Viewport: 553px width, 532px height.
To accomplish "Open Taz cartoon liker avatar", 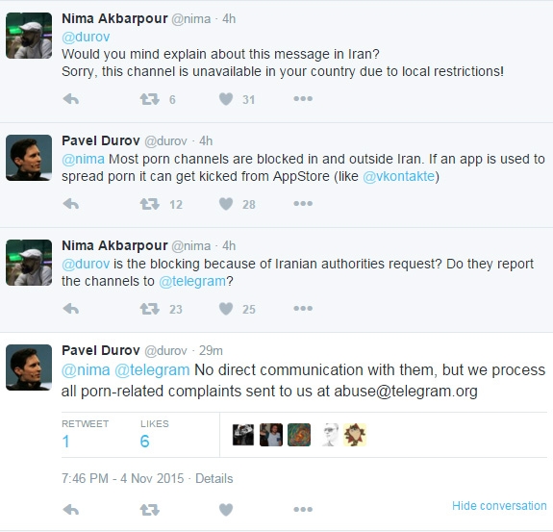I will coord(355,435).
